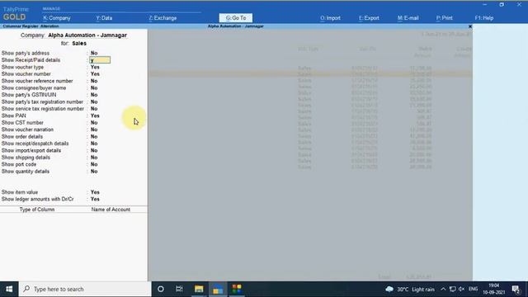Toggle Show party's address value
This screenshot has width=528, height=297.
(94, 53)
